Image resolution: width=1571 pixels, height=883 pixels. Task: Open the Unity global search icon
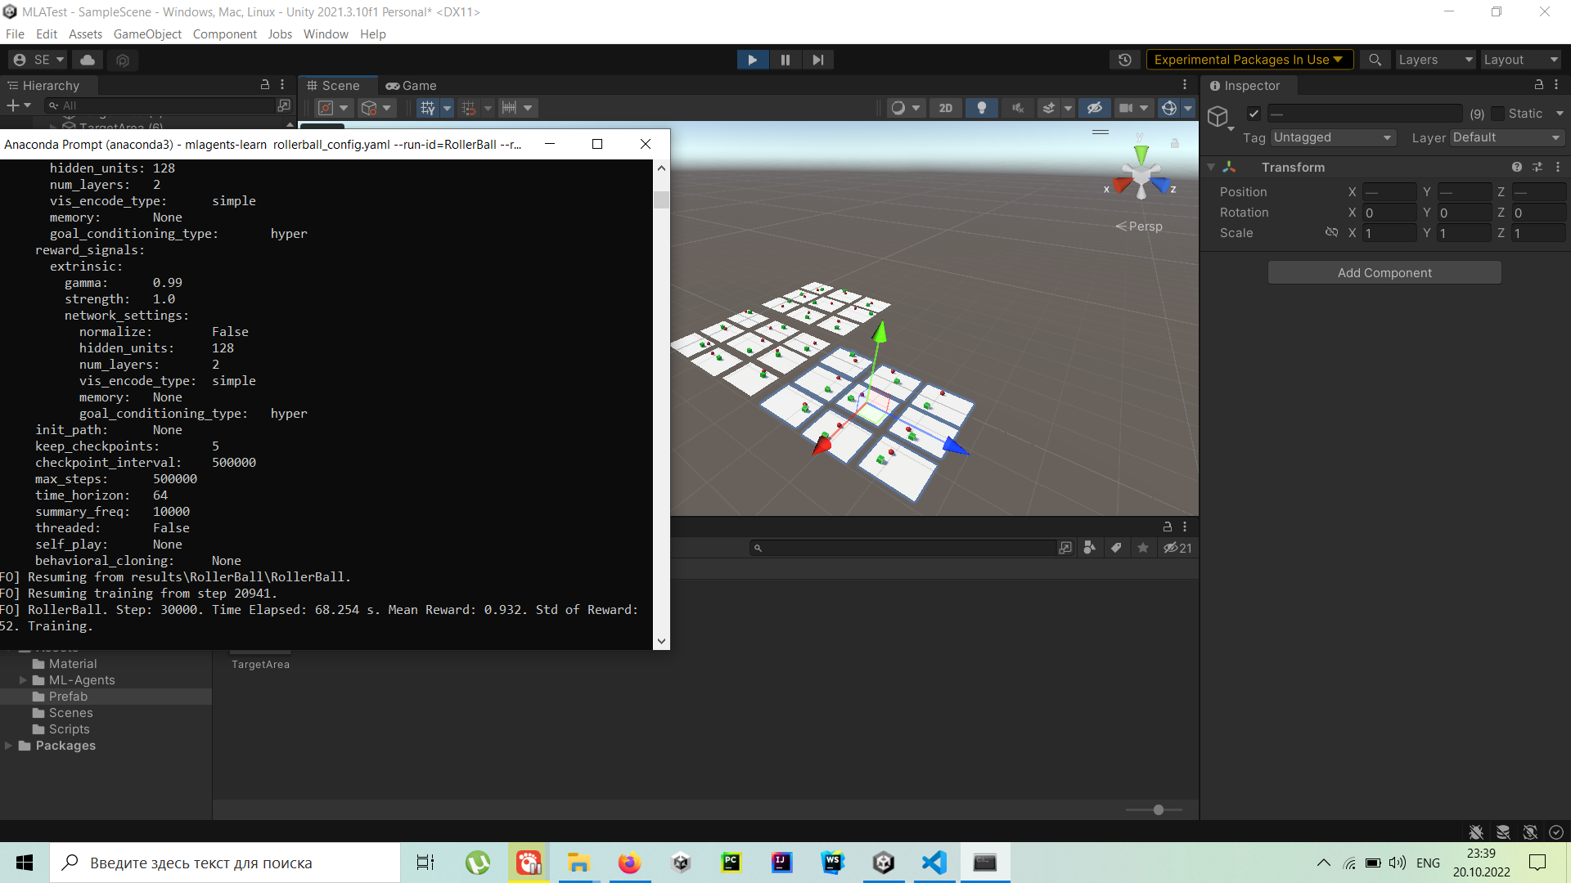[x=1375, y=60]
